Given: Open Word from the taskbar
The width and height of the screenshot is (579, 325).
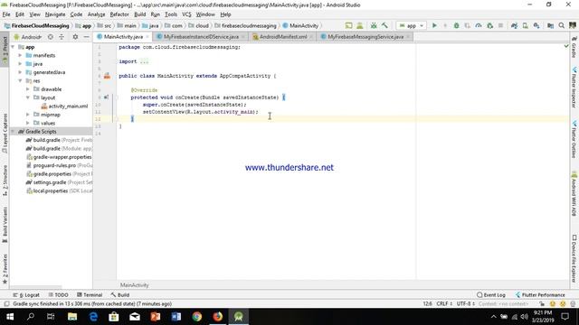Looking at the screenshot, I should coord(176,317).
